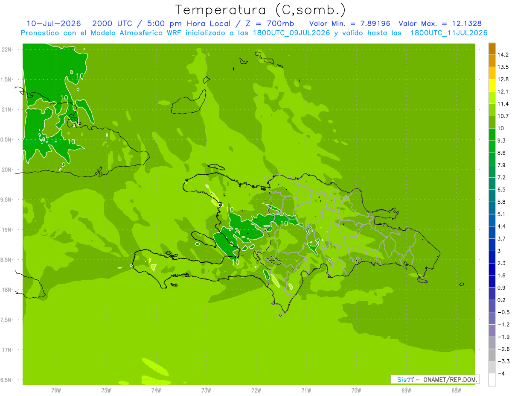This screenshot has width=512, height=396.
Task: Select validity end time "1800UTC_11JUL2026"
Action: point(448,33)
